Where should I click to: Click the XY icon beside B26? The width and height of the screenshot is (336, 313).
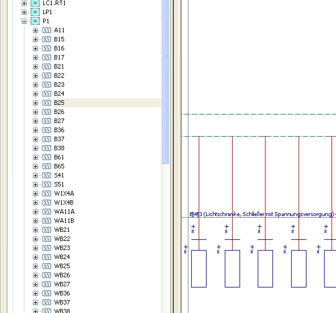point(47,112)
